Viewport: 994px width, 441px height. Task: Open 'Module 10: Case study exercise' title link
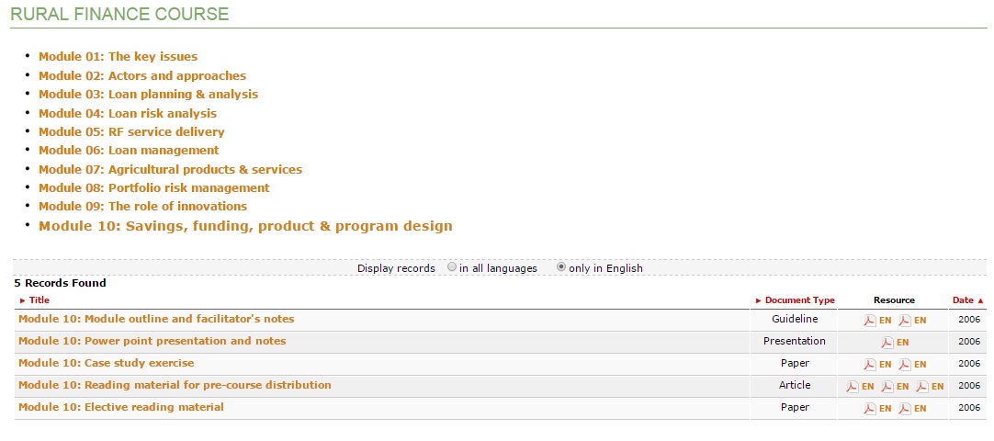(106, 364)
